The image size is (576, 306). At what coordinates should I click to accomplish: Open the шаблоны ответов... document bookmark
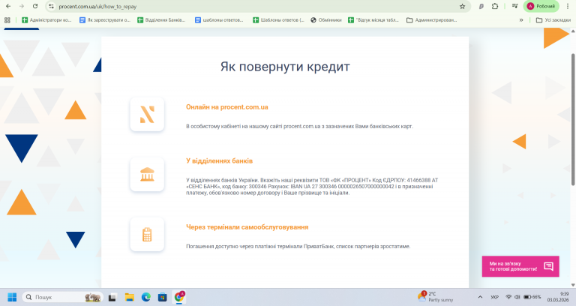(x=219, y=20)
